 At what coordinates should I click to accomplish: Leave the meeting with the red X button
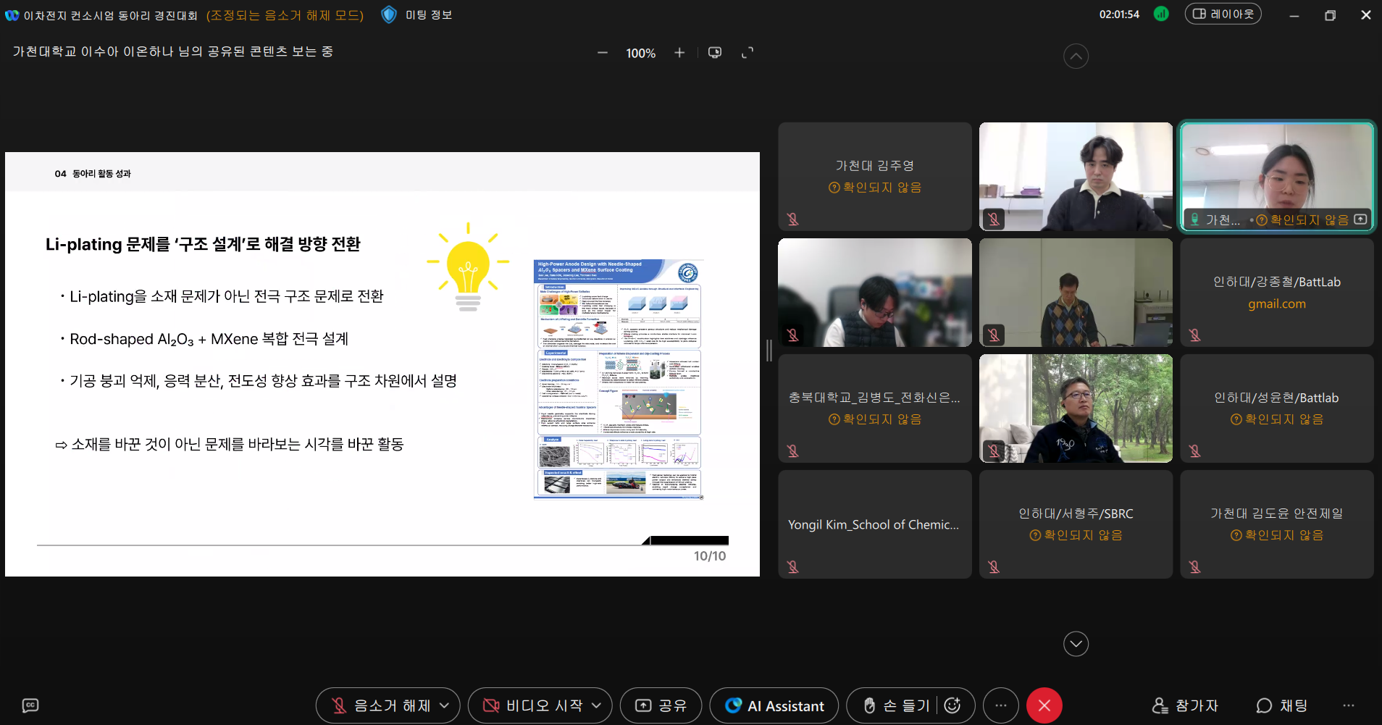[1044, 705]
